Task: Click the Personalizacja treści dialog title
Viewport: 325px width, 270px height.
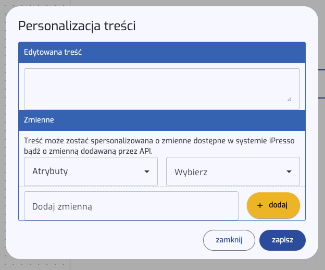Action: [77, 26]
